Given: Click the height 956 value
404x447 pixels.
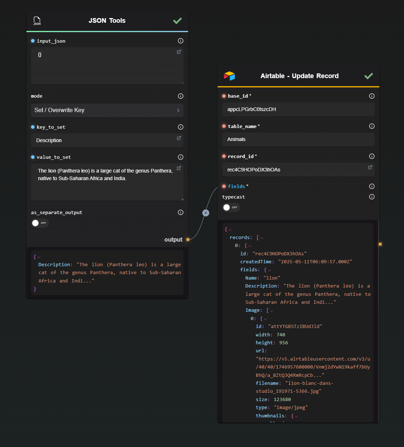Looking at the screenshot, I should [x=284, y=343].
